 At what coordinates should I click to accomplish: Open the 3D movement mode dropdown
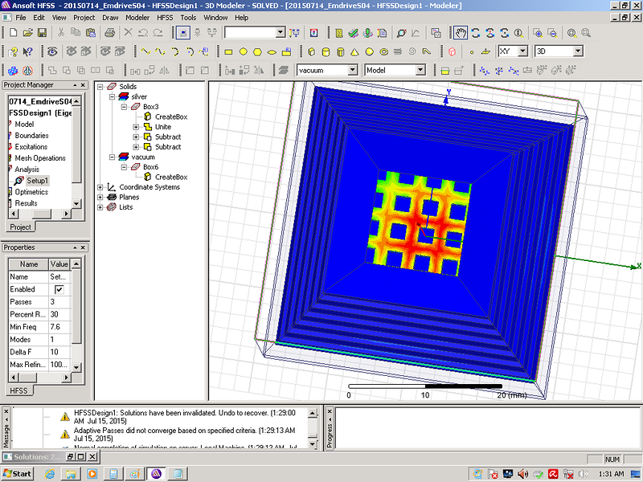pyautogui.click(x=577, y=51)
